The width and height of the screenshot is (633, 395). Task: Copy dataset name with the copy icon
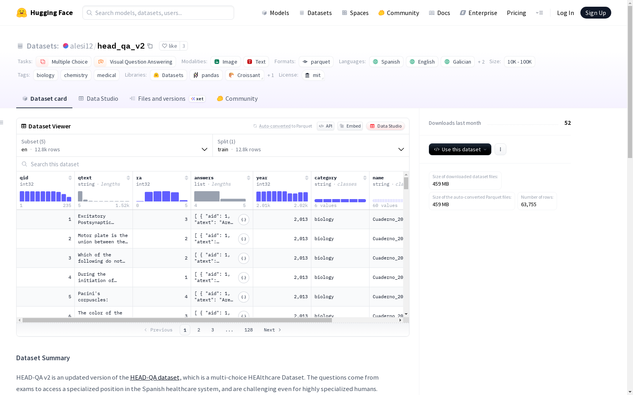(x=150, y=46)
